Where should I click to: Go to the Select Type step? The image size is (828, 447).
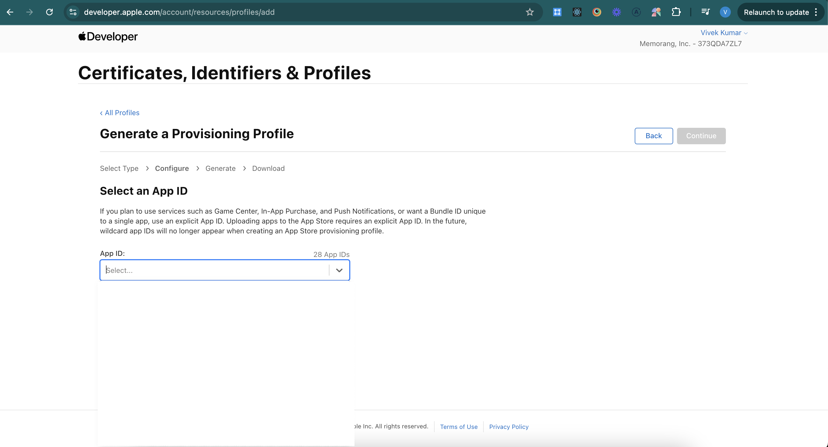point(119,169)
